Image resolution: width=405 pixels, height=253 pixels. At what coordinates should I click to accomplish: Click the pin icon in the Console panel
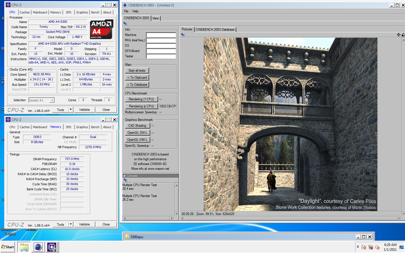click(125, 180)
